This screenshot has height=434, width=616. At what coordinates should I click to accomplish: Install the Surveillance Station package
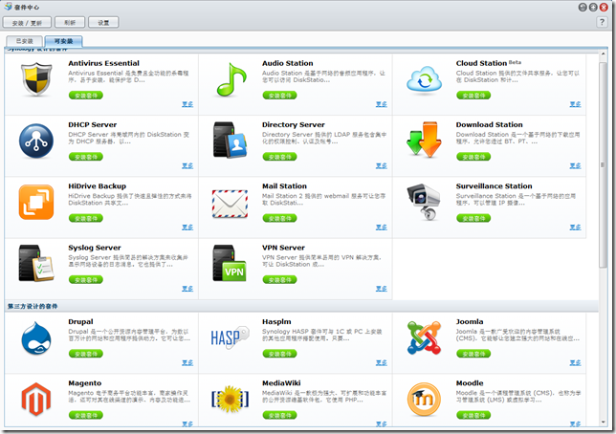473,218
